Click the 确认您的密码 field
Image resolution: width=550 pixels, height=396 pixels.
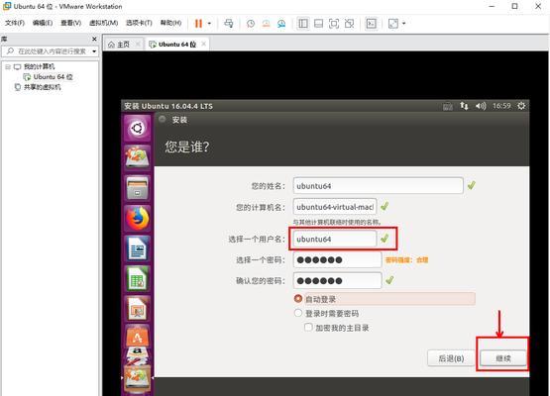tap(337, 281)
